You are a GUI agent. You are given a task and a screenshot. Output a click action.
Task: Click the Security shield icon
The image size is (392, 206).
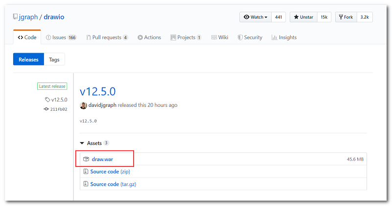[x=240, y=38]
